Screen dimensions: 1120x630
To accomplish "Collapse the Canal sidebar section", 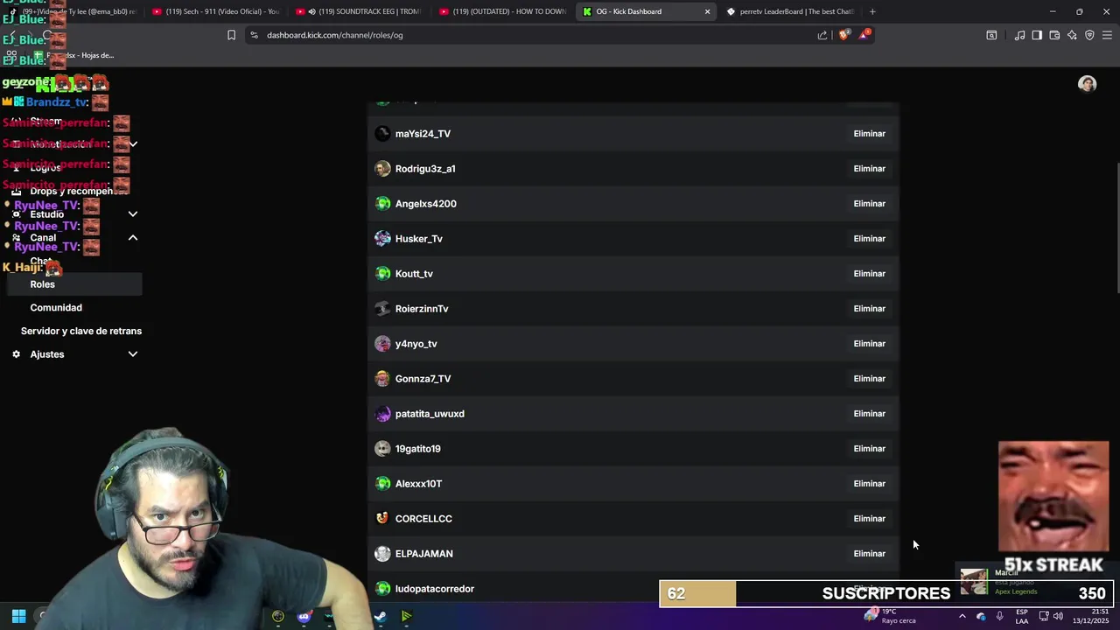I will tap(74, 237).
